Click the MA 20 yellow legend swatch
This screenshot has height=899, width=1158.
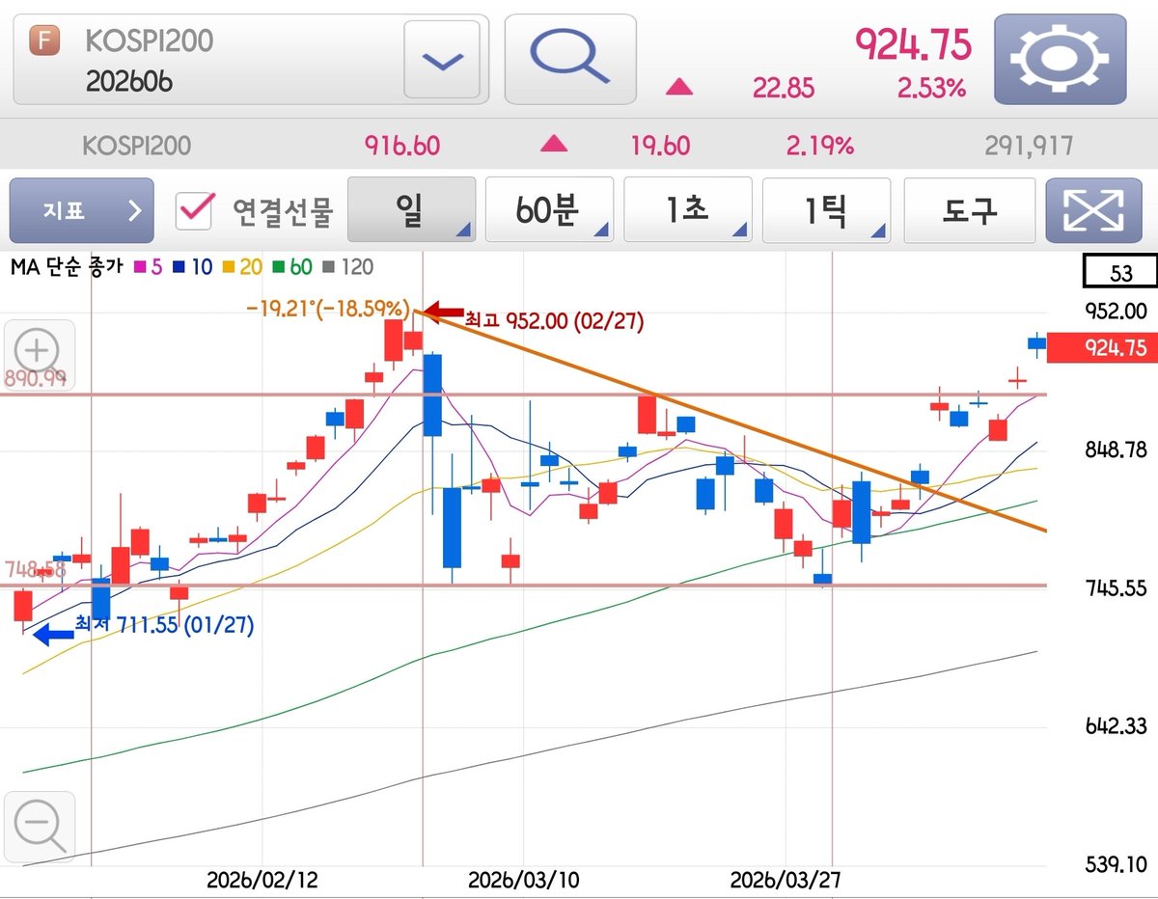(229, 268)
